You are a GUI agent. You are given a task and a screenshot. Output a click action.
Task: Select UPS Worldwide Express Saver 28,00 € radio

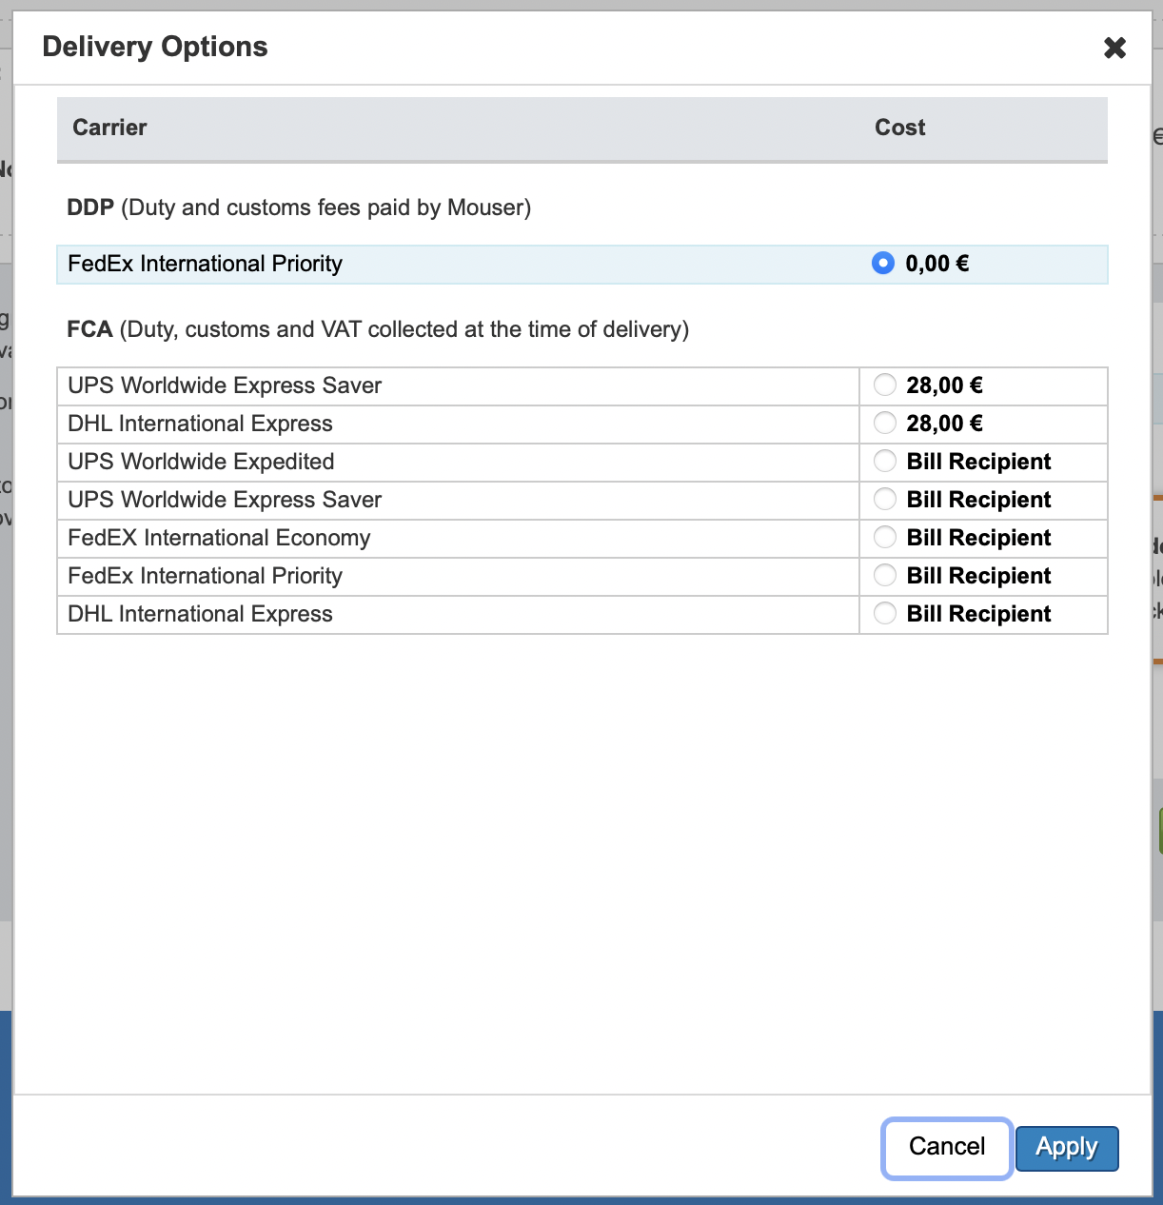[885, 385]
